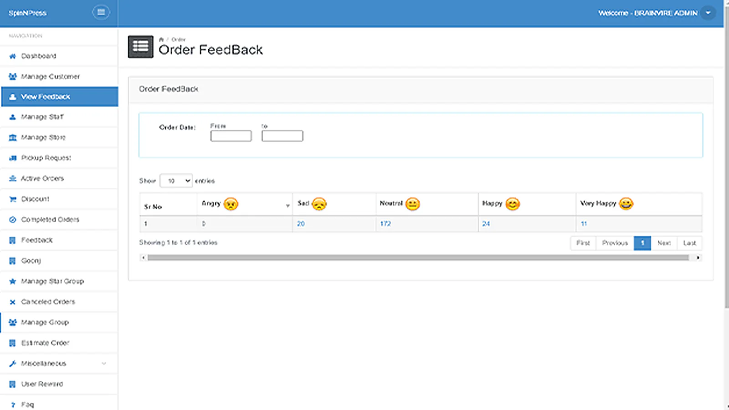Click the Completed Orders check icon
The width and height of the screenshot is (729, 410).
(13, 220)
